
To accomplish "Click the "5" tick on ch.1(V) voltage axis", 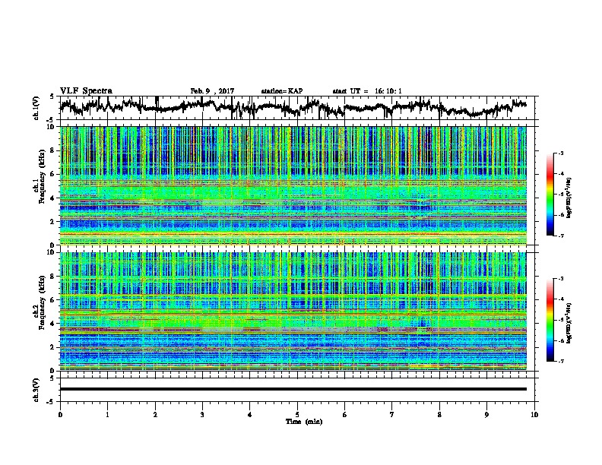I will [x=52, y=96].
